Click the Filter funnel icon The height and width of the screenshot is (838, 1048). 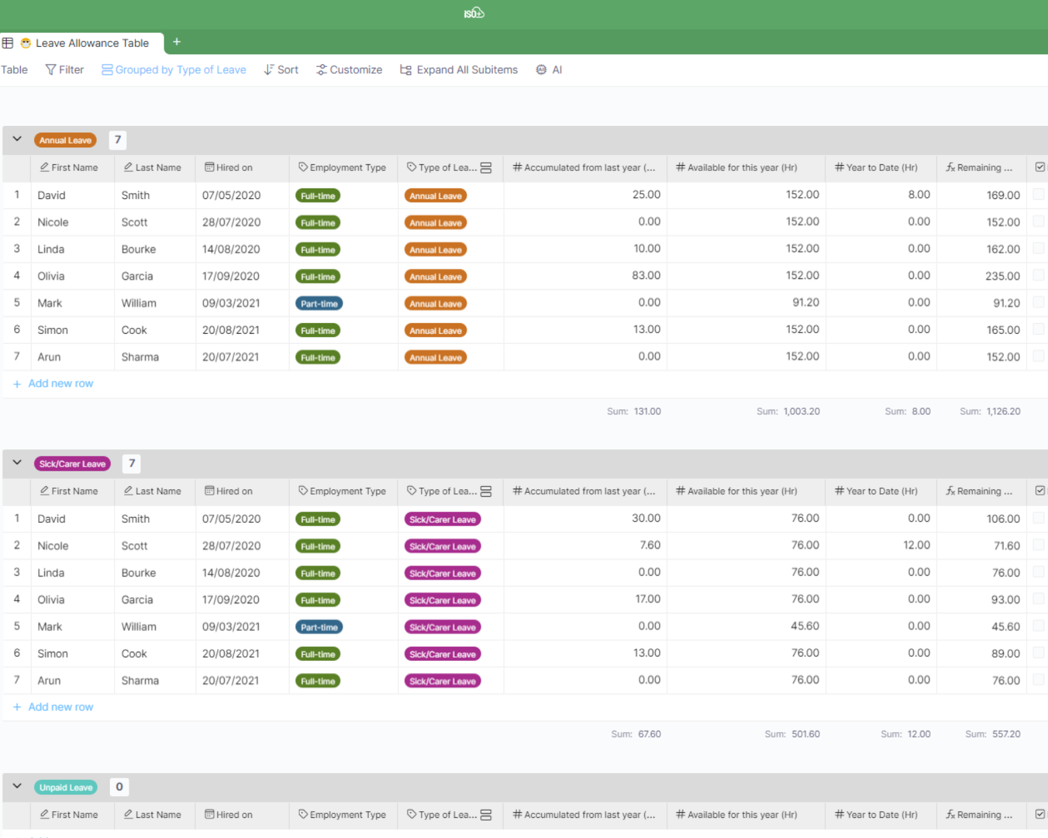(x=50, y=70)
